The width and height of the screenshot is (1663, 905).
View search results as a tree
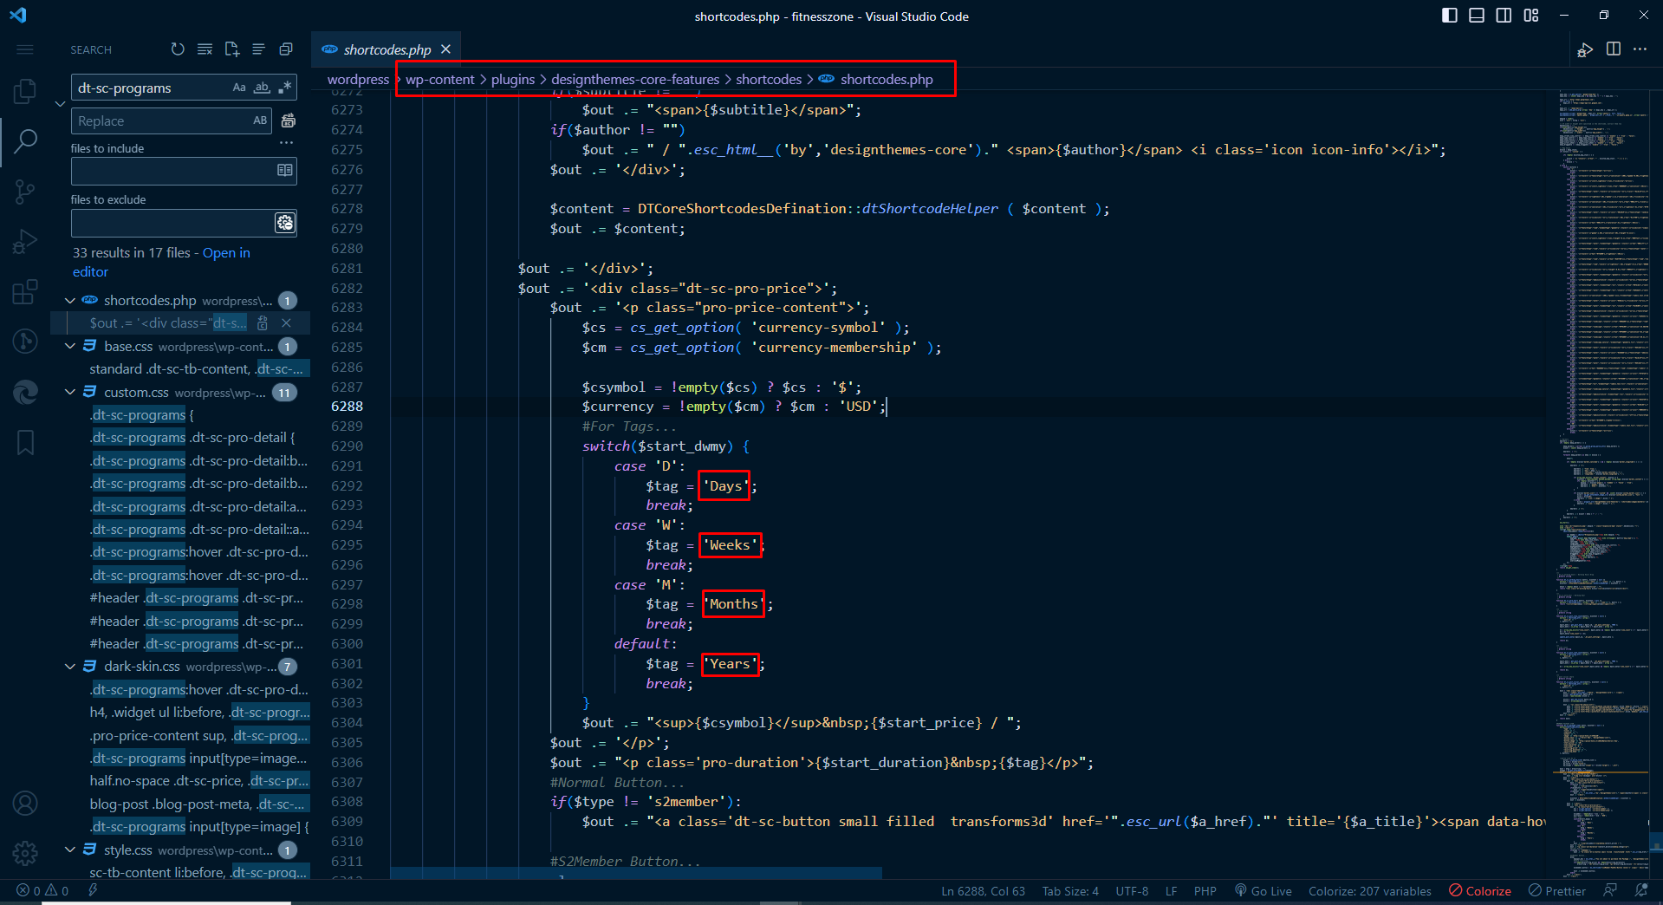258,49
